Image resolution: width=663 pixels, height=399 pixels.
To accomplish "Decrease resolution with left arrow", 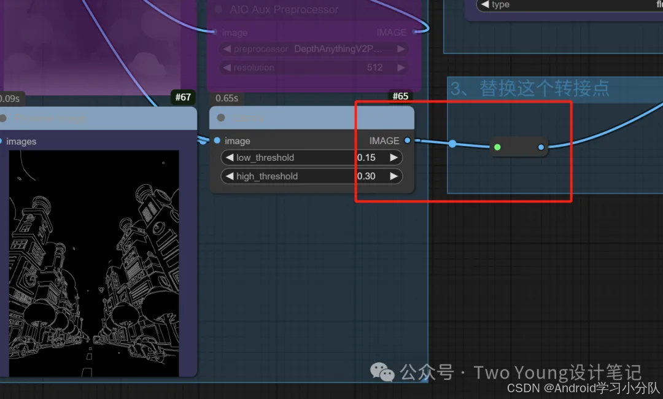I will click(227, 68).
